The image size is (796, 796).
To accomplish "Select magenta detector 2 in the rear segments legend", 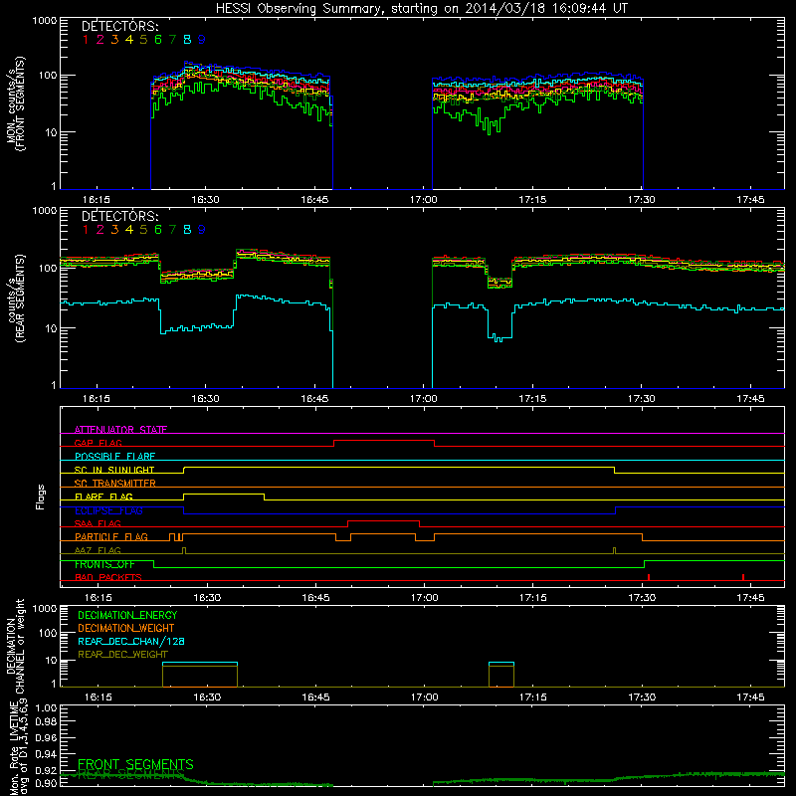I will coord(100,230).
